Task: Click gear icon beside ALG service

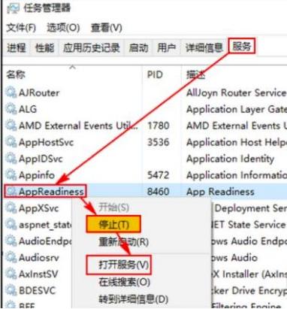Action: click(11, 109)
